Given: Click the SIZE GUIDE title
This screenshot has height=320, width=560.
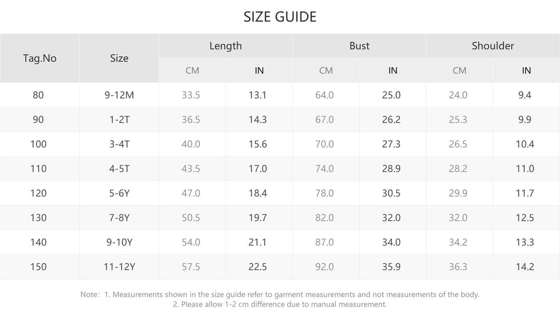Looking at the screenshot, I should (280, 17).
